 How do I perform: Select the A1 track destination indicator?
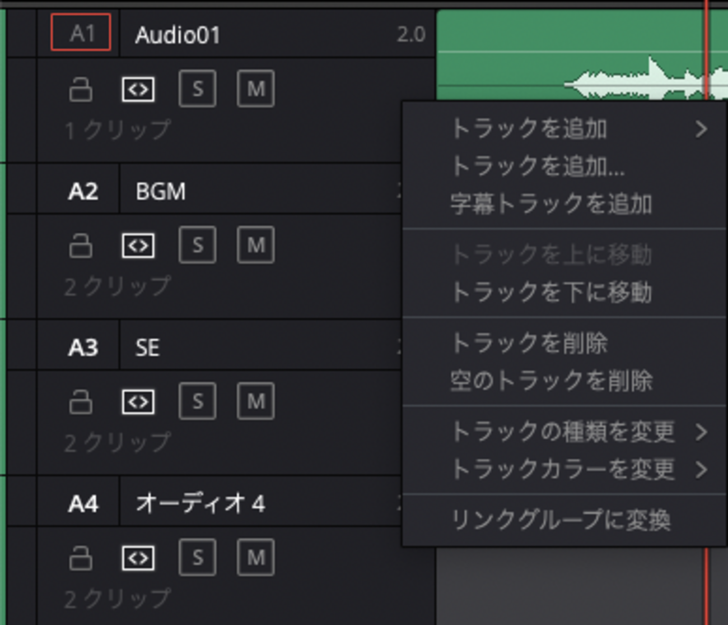tap(81, 34)
